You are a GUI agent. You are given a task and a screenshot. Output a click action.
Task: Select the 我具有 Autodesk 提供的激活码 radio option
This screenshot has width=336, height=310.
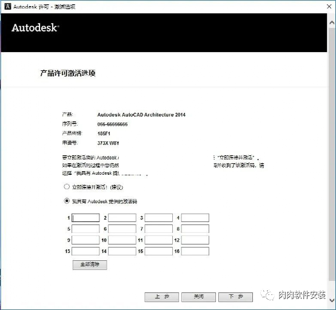pyautogui.click(x=67, y=201)
